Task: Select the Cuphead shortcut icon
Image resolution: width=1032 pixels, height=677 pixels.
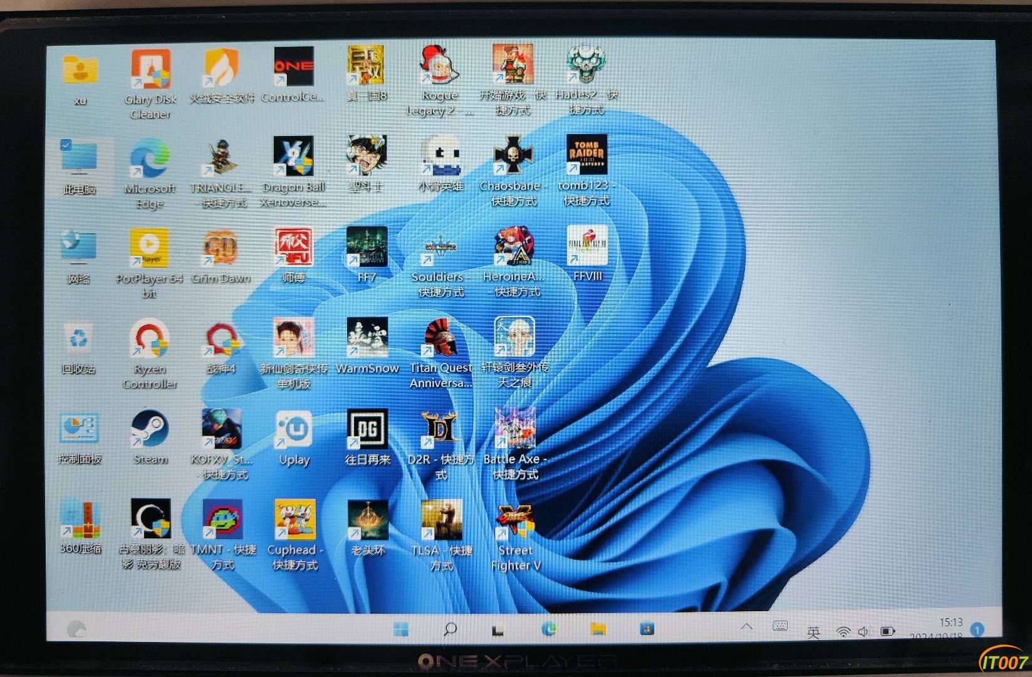Action: [x=294, y=520]
